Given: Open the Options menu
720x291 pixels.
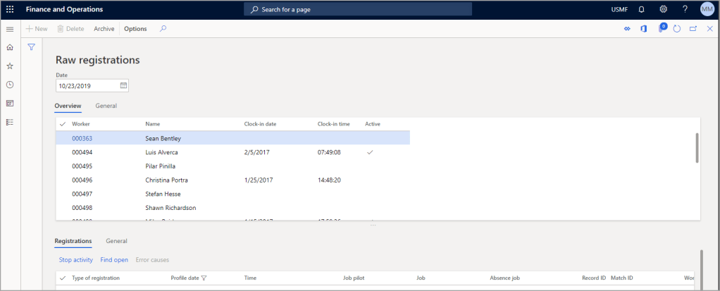Looking at the screenshot, I should pos(135,29).
